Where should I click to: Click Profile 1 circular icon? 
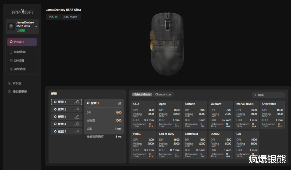click(x=11, y=42)
